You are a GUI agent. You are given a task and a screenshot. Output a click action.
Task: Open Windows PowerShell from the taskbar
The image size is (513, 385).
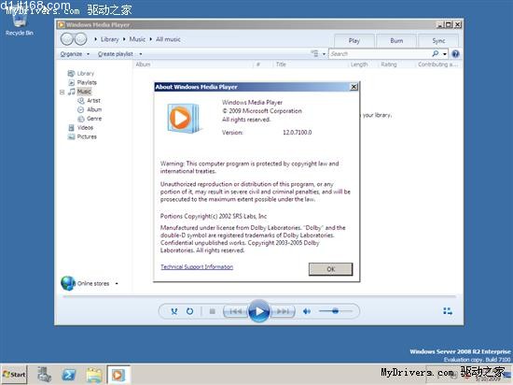click(69, 375)
